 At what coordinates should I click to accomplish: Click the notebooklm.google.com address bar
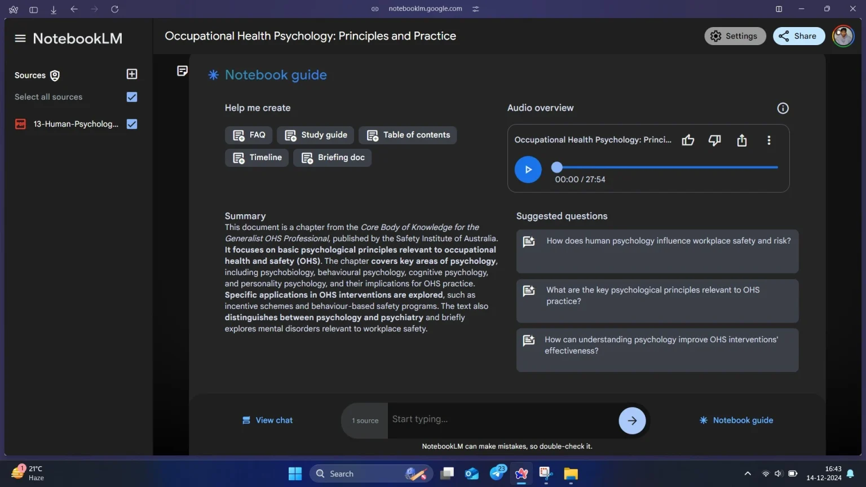point(425,9)
